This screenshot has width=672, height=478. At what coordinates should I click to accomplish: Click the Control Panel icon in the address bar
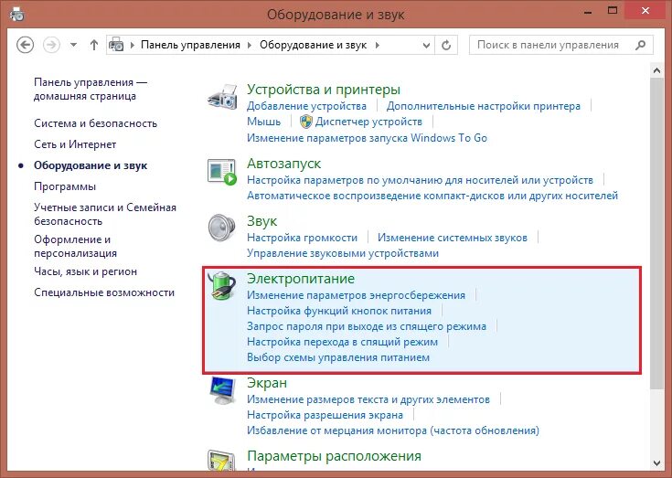click(x=117, y=45)
